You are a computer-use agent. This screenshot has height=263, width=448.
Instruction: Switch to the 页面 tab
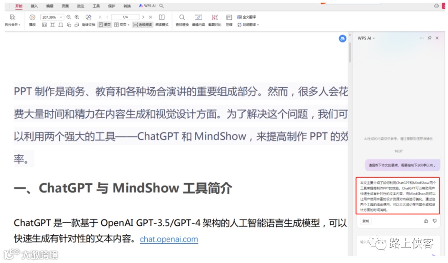(x=65, y=6)
